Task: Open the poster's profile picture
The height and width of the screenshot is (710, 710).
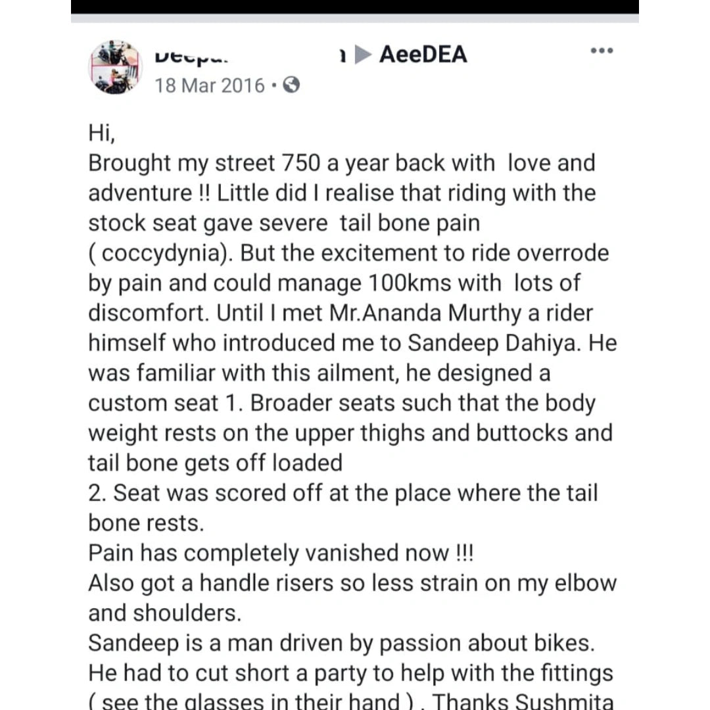Action: [115, 67]
